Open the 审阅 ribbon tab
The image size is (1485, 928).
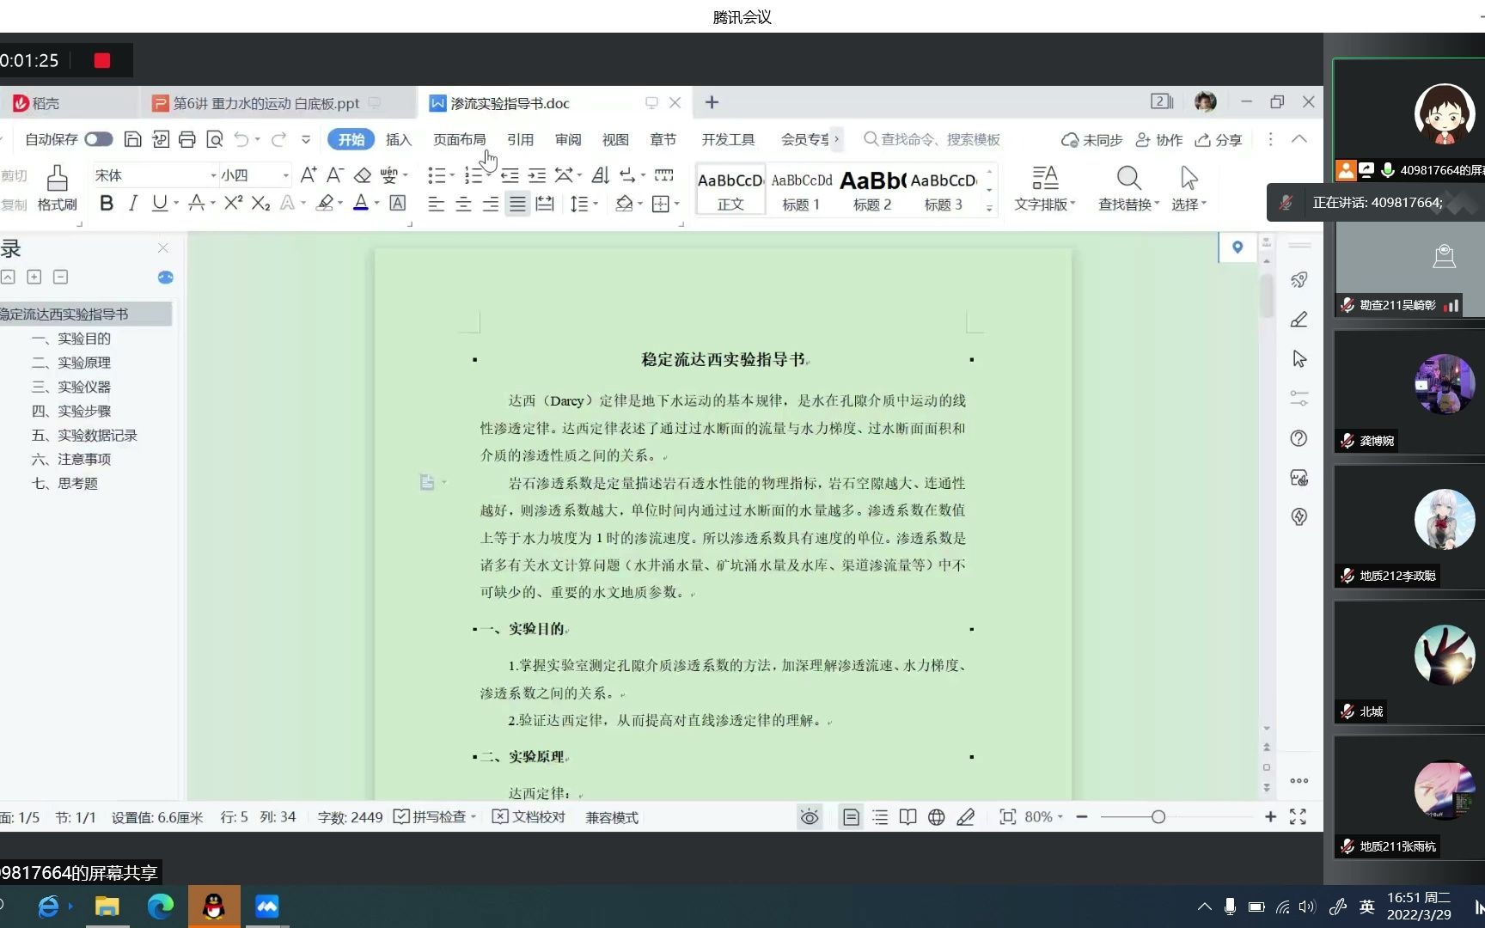point(568,139)
